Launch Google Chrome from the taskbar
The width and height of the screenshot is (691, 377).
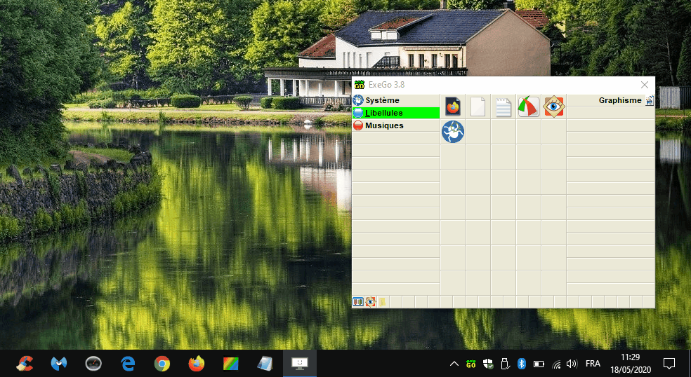(x=162, y=364)
